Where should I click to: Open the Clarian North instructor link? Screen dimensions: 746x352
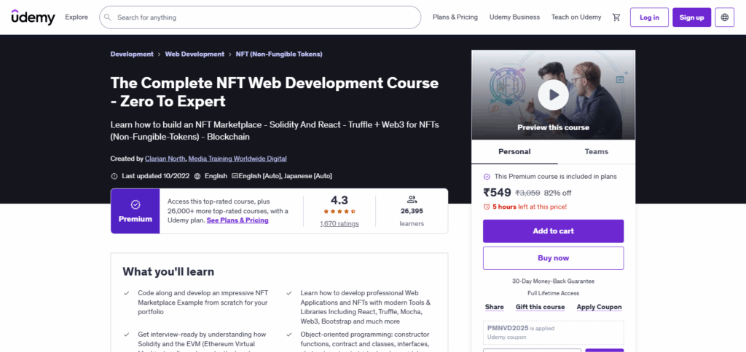click(165, 159)
